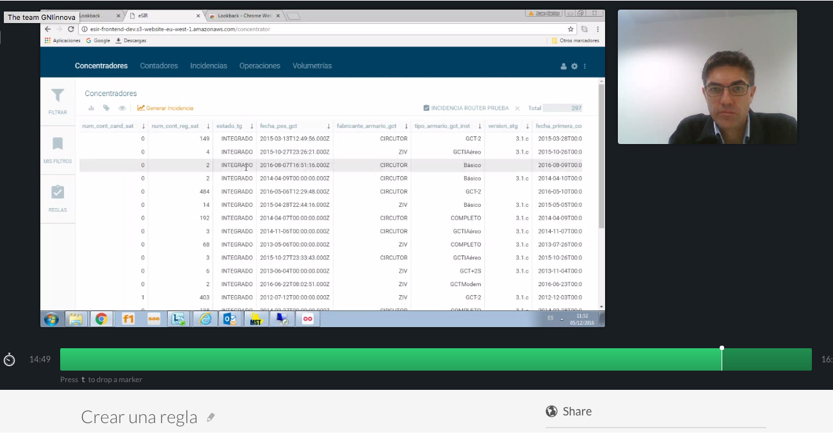Remove the INCIDENCIA ROUTER PRUEBA filter
The width and height of the screenshot is (833, 434).
517,108
